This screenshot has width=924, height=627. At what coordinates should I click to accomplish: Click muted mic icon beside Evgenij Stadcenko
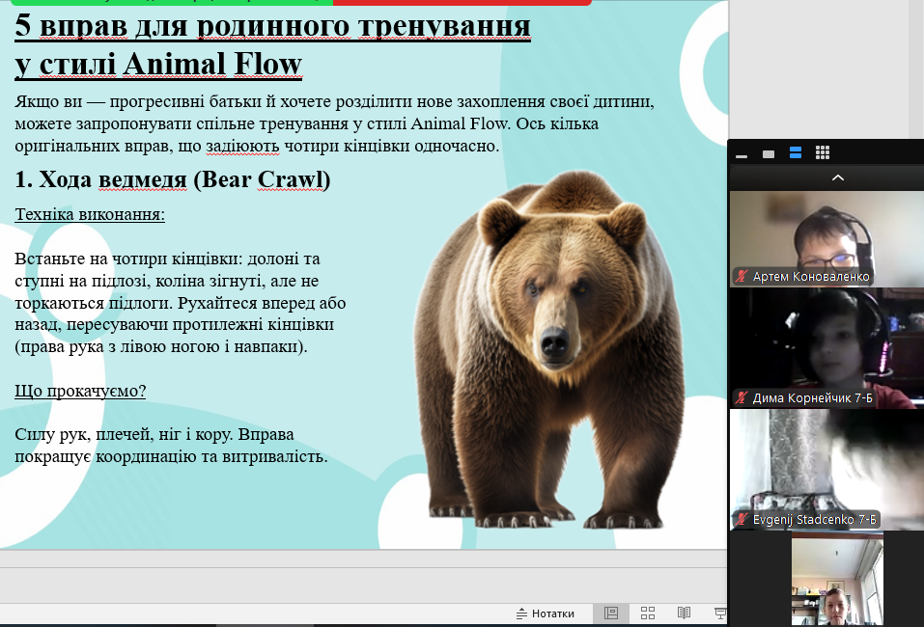742,519
